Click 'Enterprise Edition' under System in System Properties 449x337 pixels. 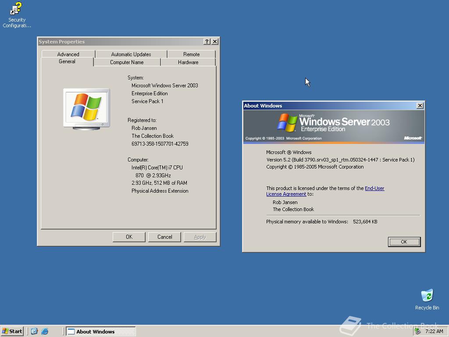point(150,93)
